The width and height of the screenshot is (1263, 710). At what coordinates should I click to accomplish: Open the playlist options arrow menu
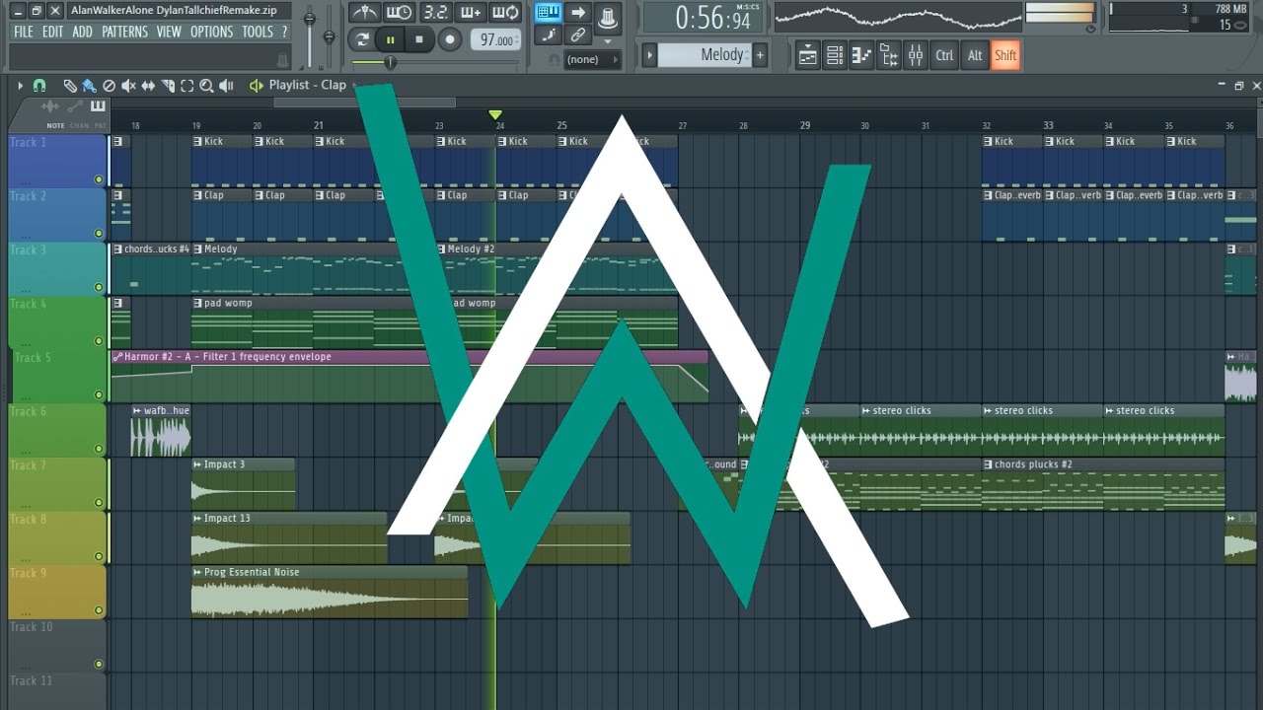[20, 86]
